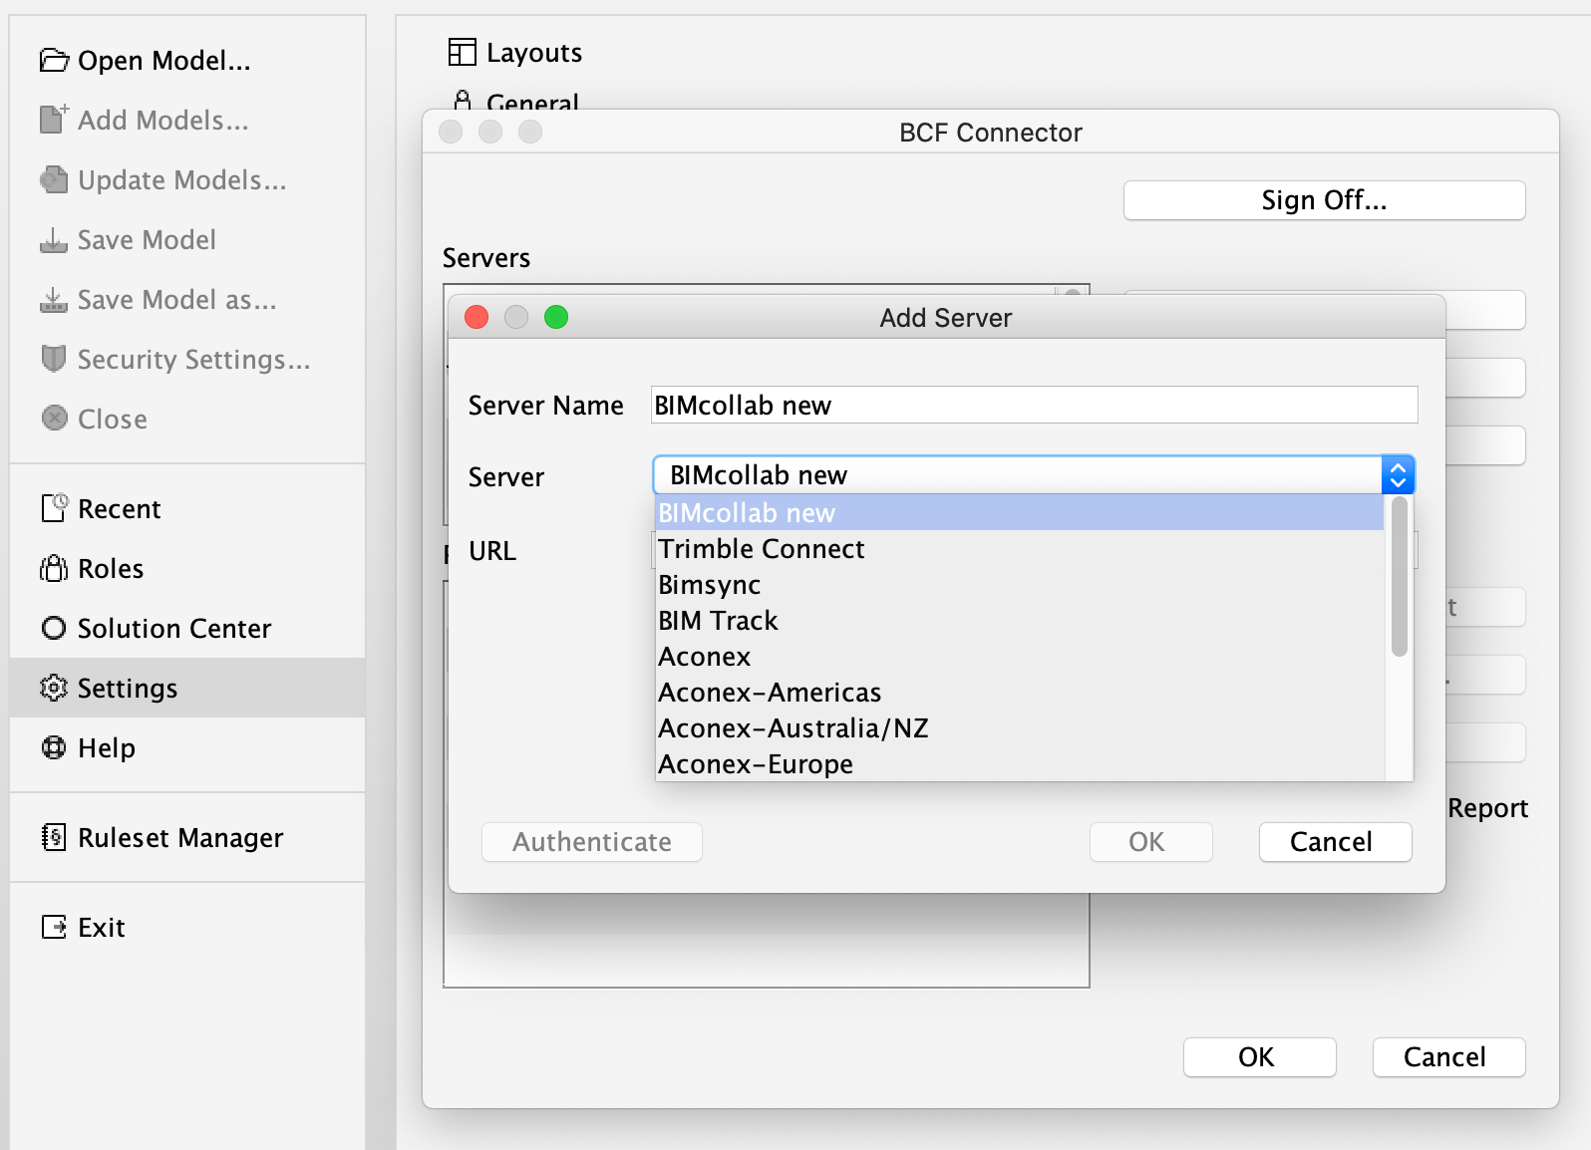Open the Server dropdown combo box
Image resolution: width=1591 pixels, height=1150 pixels.
coord(1034,475)
